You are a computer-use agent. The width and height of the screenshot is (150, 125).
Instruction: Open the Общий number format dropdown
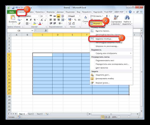[79, 16]
